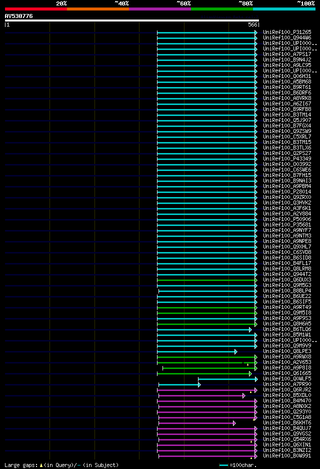
Task: Select the UniRef100_B3TM15 label
Action: tap(287, 142)
